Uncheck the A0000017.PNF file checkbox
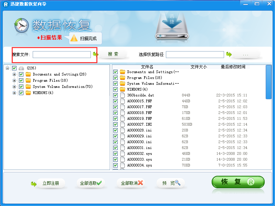The height and width of the screenshot is (206, 275). pyautogui.click(x=115, y=107)
